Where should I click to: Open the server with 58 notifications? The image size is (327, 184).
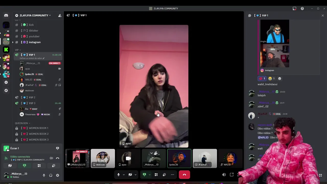click(x=6, y=33)
